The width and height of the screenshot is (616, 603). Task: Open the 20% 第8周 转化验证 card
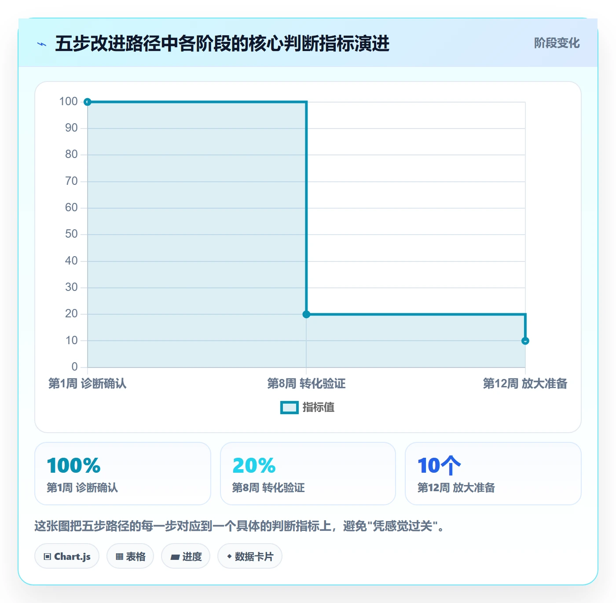coord(308,474)
